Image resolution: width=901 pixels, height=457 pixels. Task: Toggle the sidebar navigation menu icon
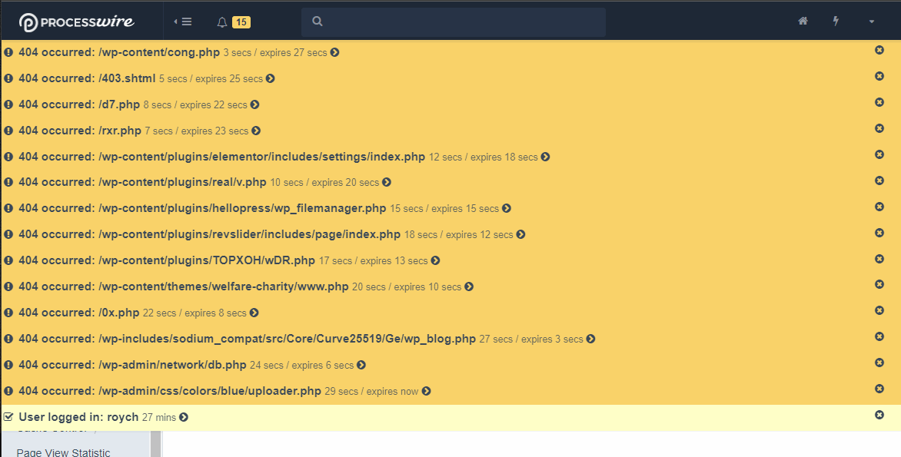183,22
